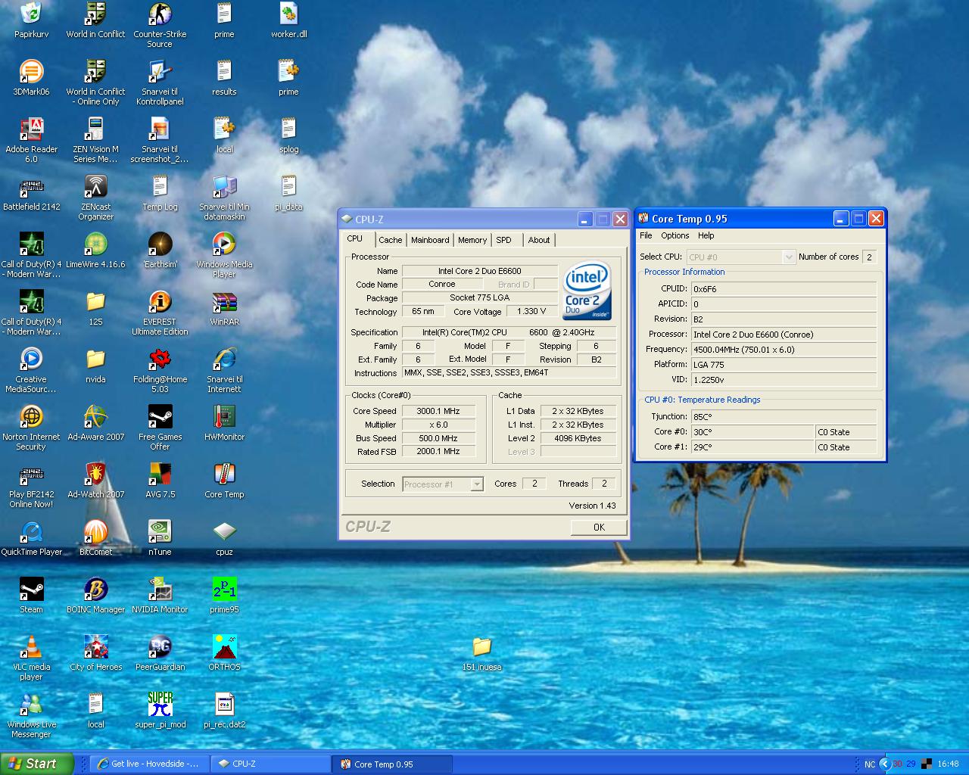The width and height of the screenshot is (969, 775).
Task: Open the Windows Media Player shortcut
Action: tap(224, 244)
